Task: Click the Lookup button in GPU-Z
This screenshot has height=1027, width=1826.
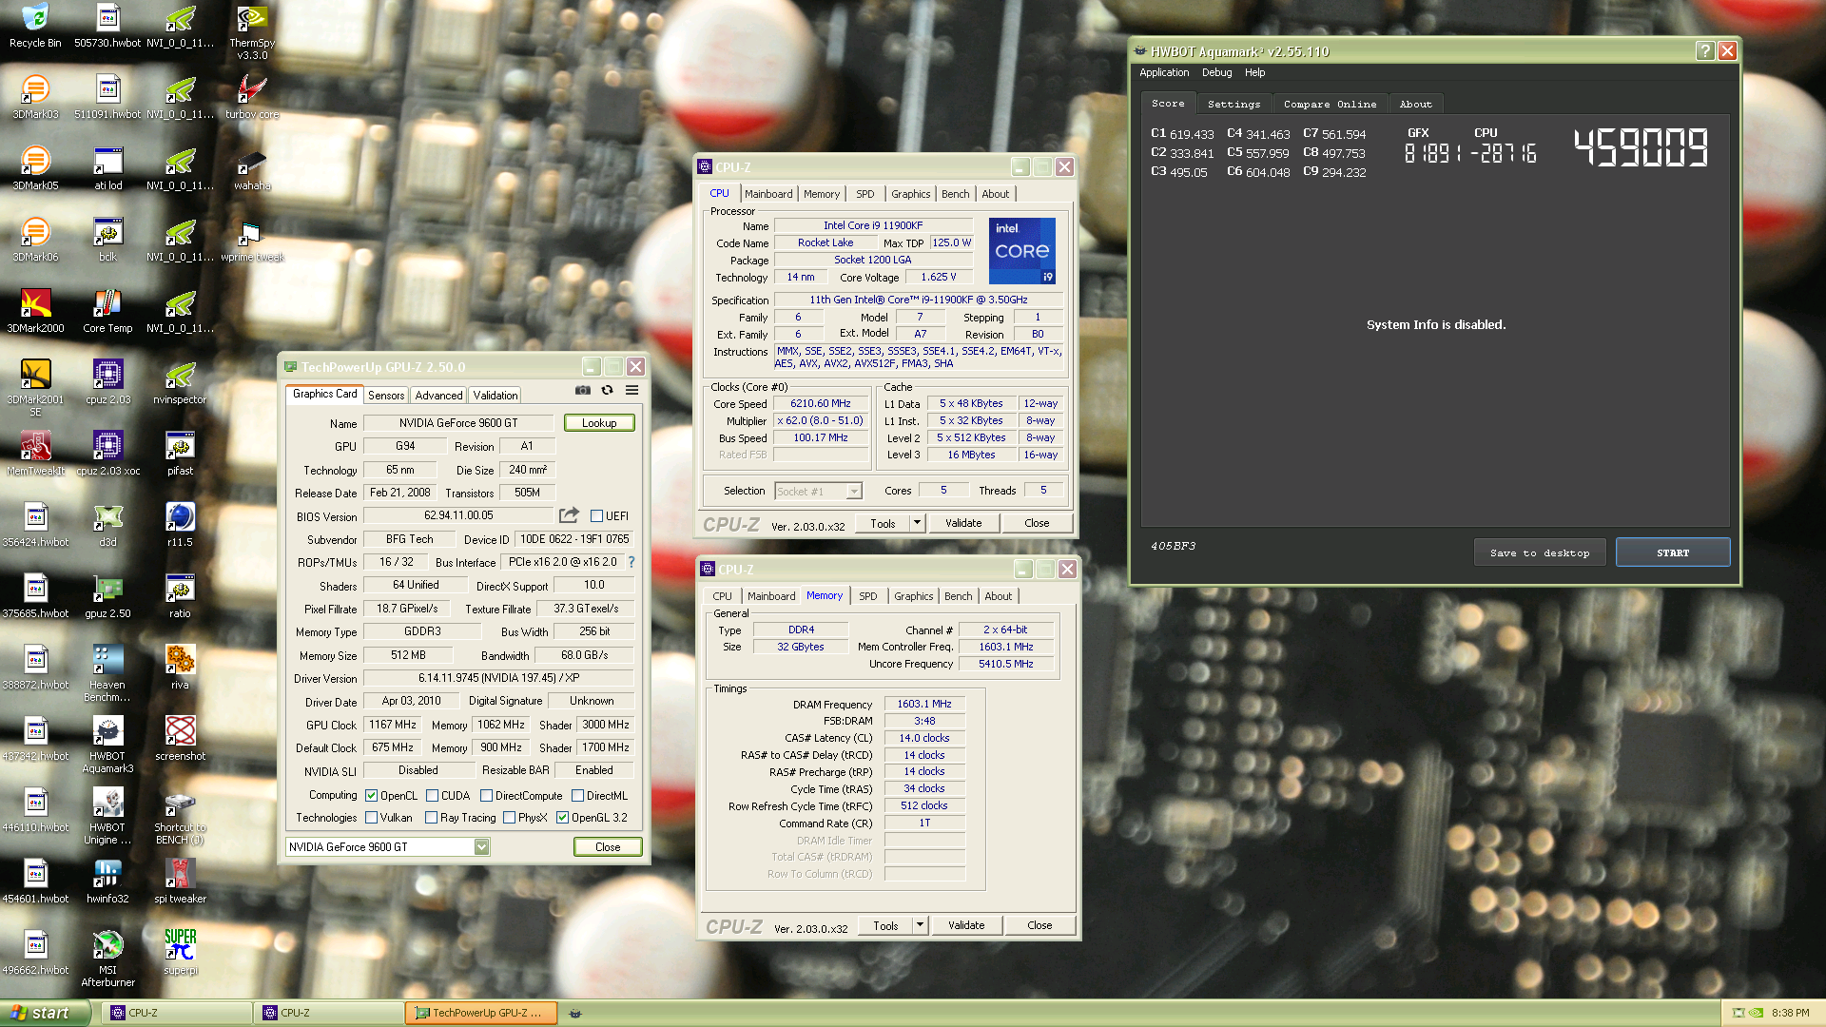Action: (599, 423)
